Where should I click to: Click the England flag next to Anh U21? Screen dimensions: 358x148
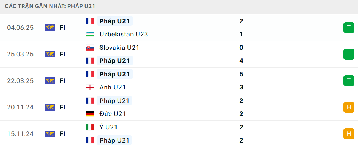pyautogui.click(x=90, y=87)
